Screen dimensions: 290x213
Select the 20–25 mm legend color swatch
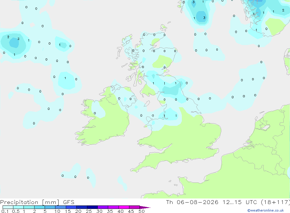click(81, 207)
